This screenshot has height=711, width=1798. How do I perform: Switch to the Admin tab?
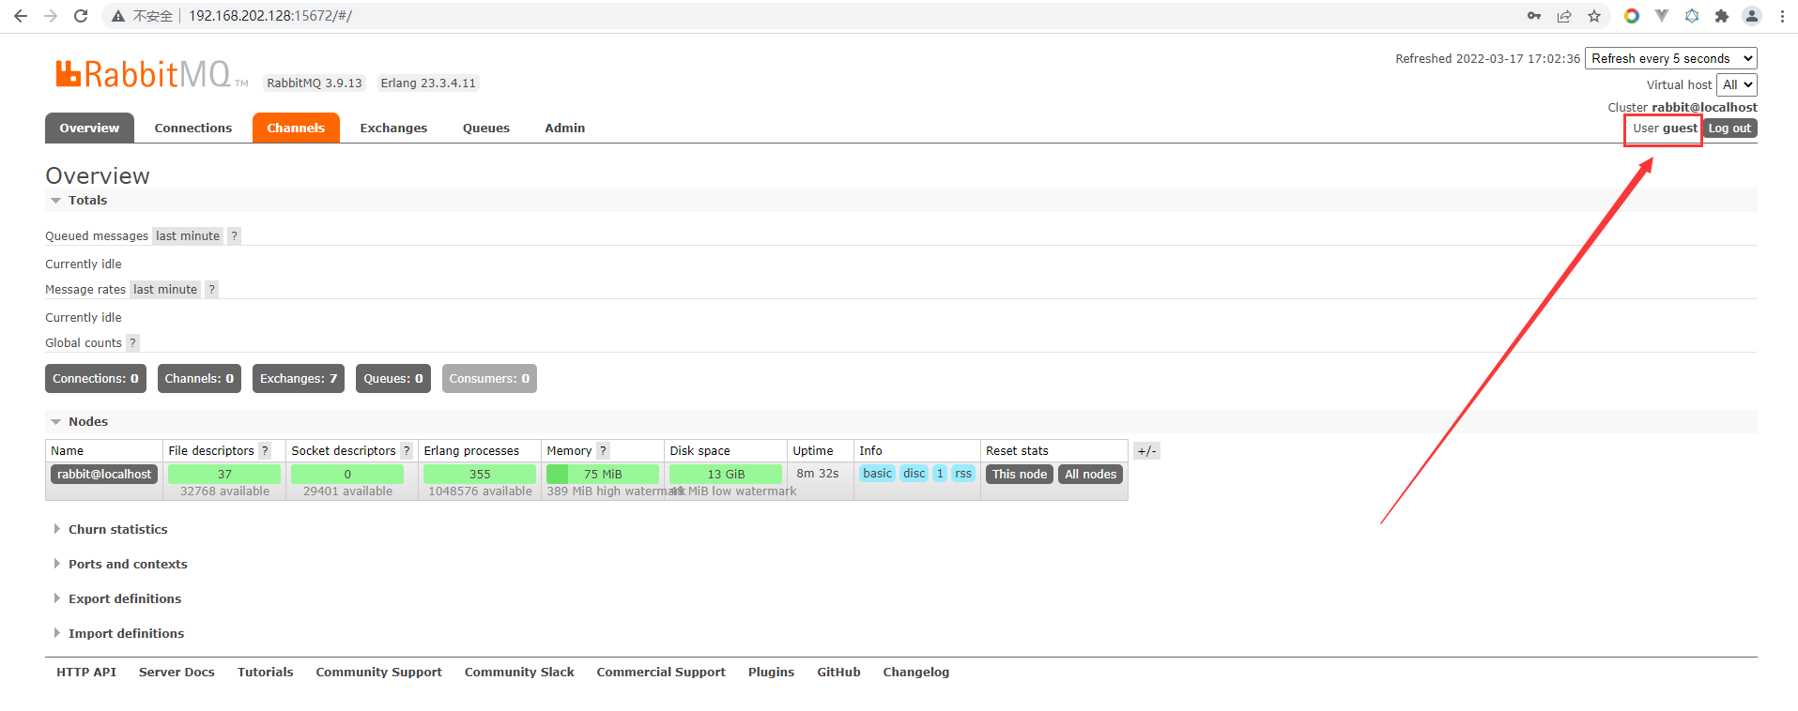565,129
